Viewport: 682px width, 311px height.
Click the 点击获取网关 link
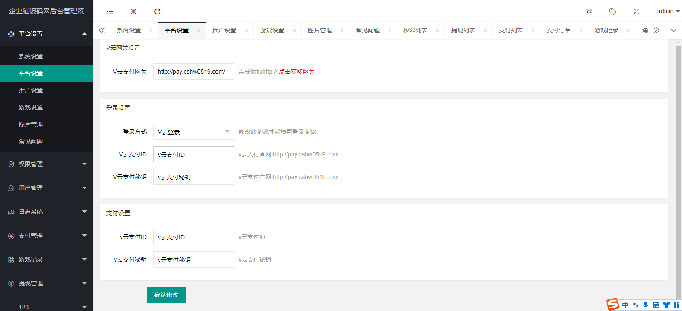(x=297, y=72)
